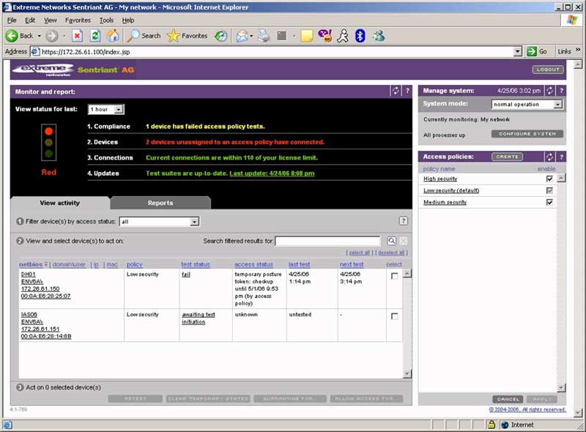Open the High security policy link
Viewport: 586px width, 432px height.
440,179
